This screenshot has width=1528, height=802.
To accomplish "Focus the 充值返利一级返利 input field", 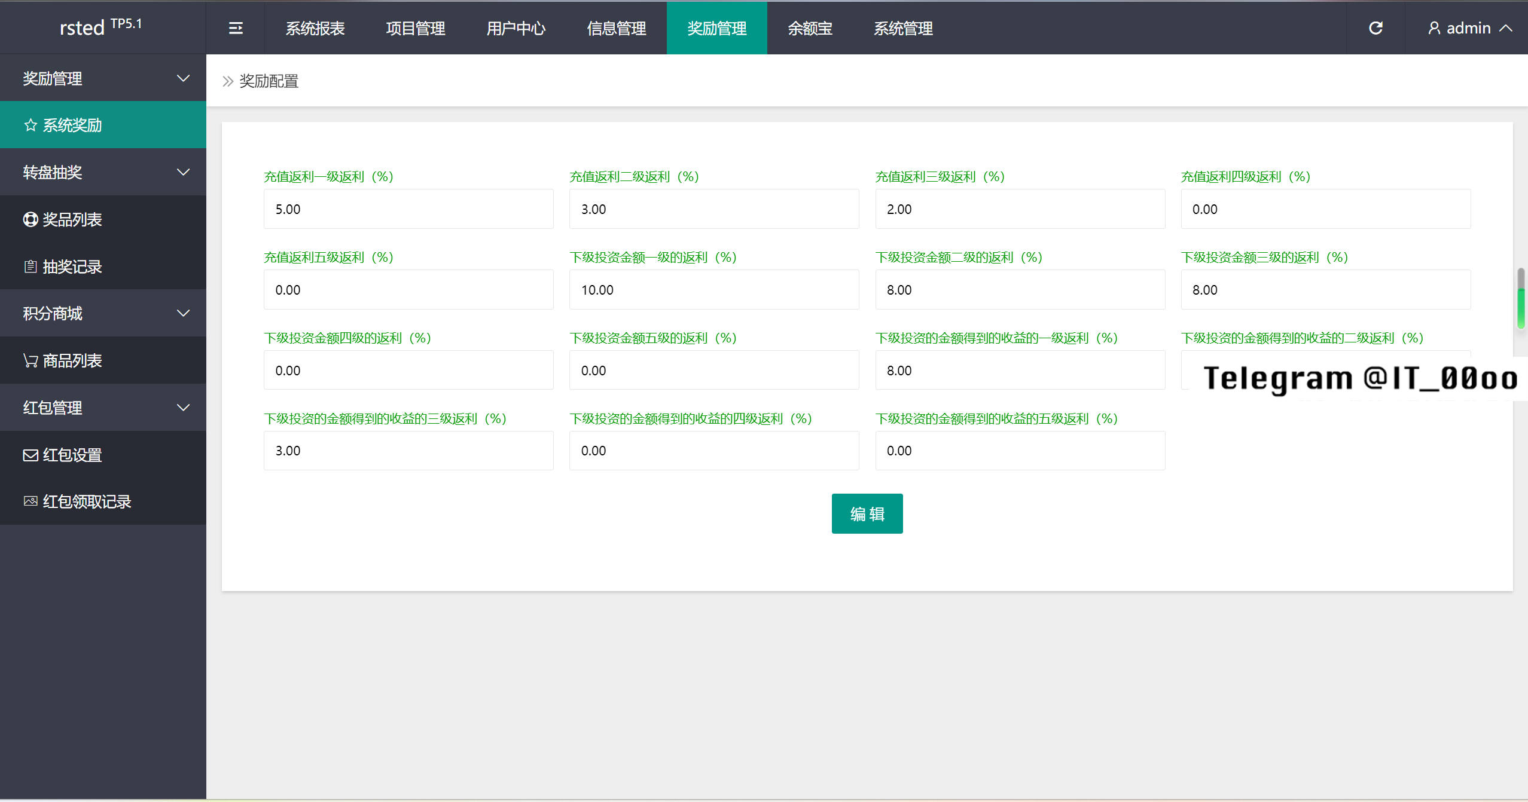I will pyautogui.click(x=408, y=209).
